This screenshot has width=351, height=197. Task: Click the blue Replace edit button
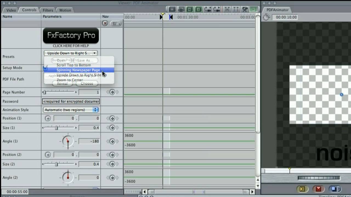tap(334, 189)
